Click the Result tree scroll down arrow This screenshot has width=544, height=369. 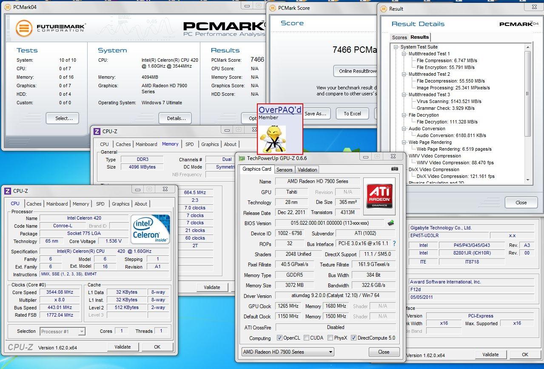[x=527, y=181]
